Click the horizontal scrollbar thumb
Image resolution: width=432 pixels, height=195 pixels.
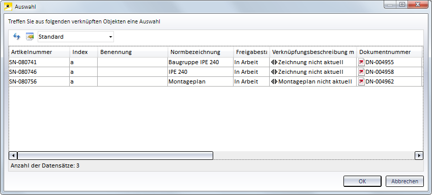(115, 156)
